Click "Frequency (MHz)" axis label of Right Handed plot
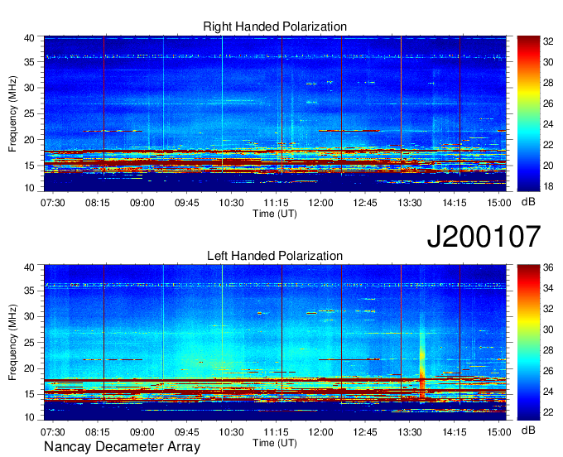 (x=12, y=113)
